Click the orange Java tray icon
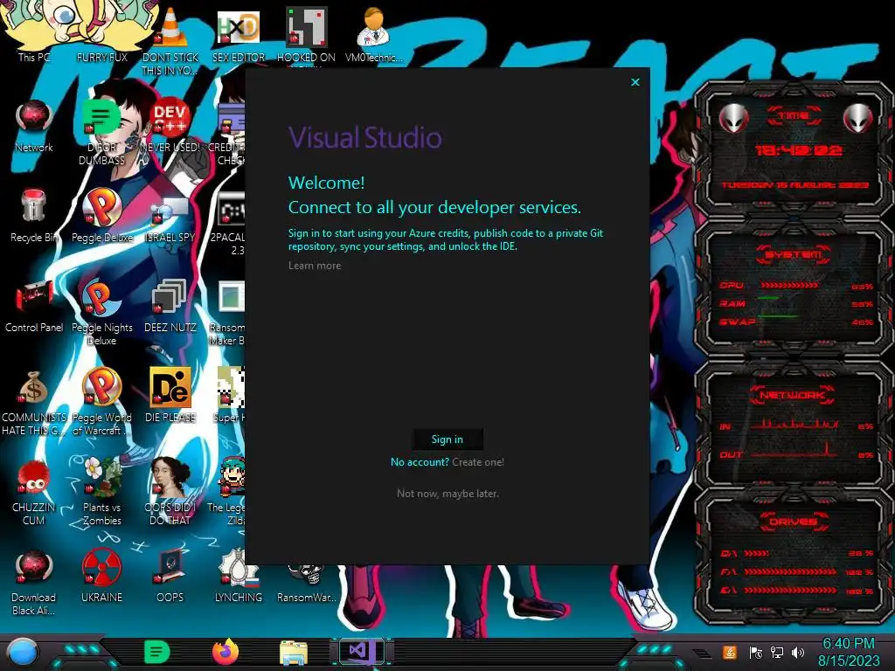This screenshot has width=895, height=671. point(730,653)
